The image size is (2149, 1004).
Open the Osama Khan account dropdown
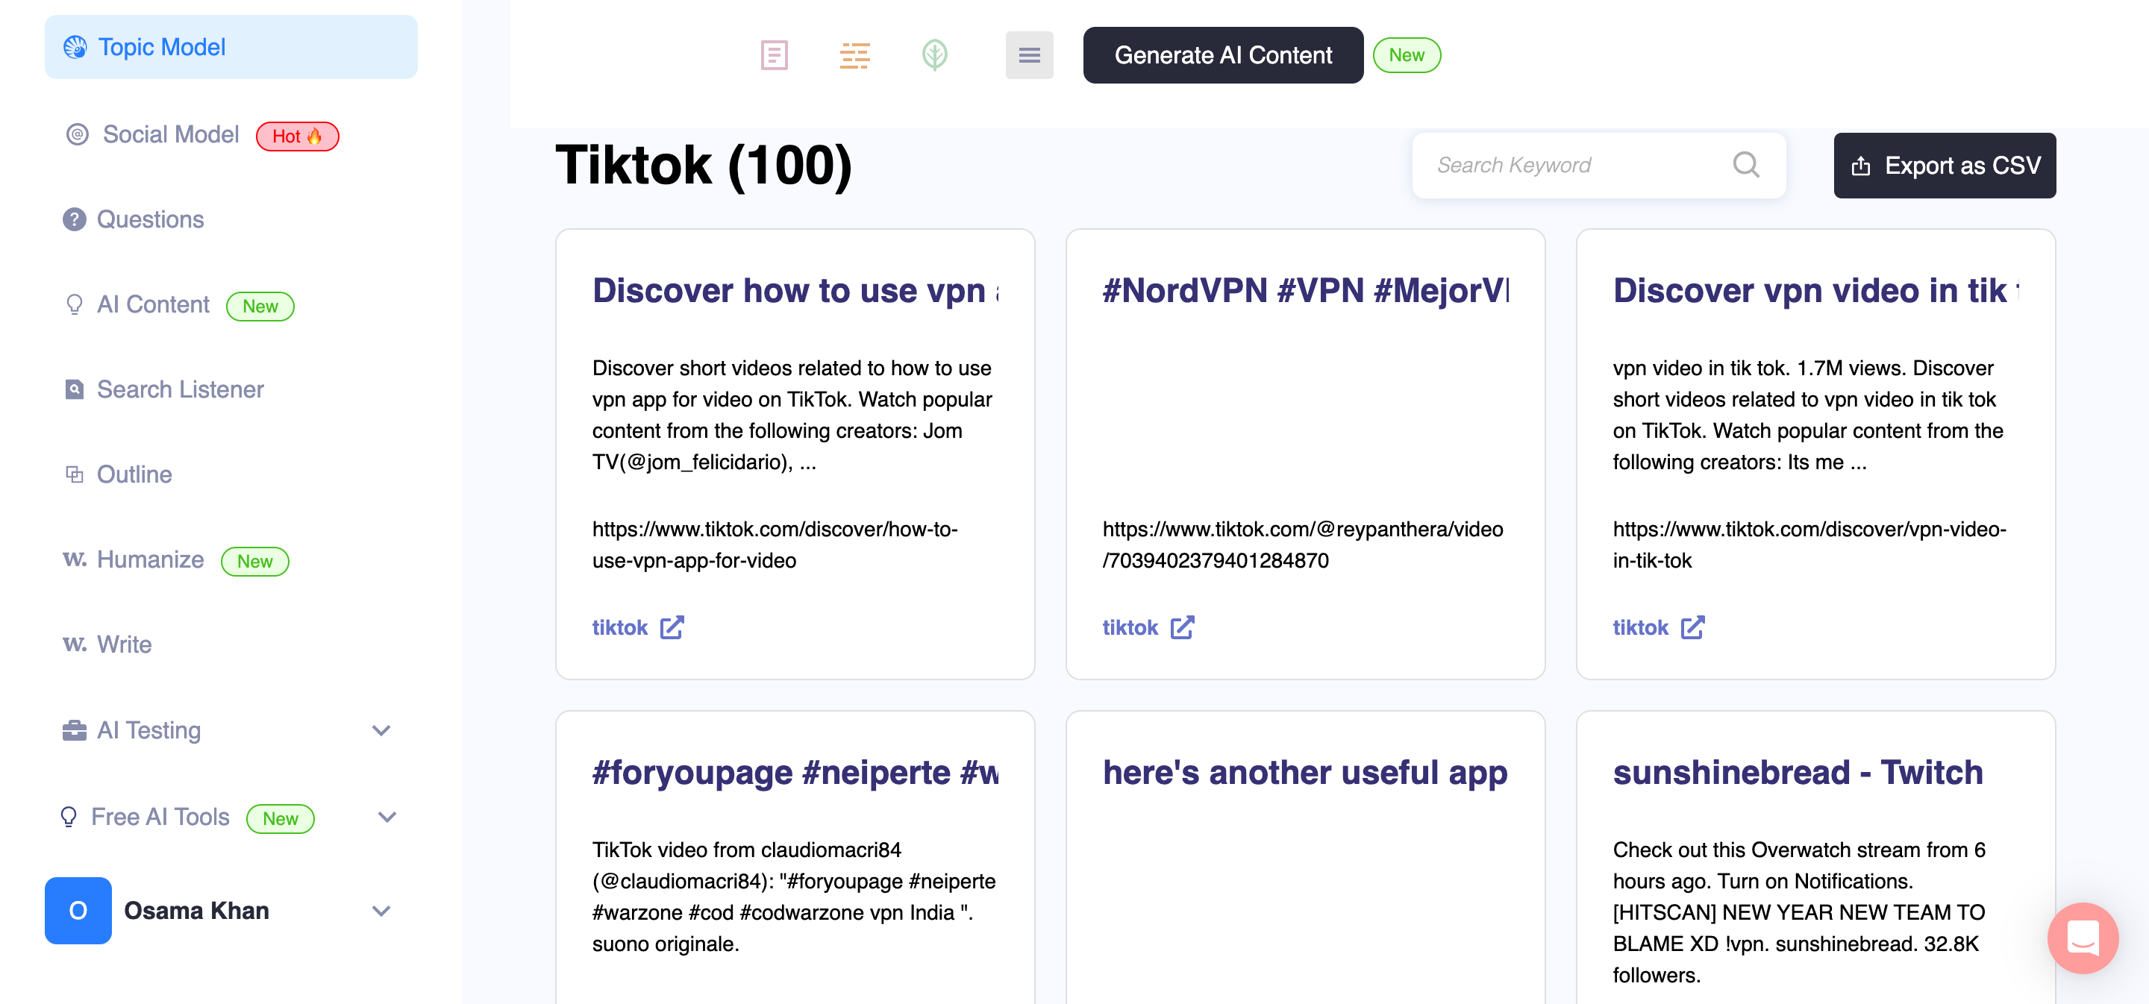(381, 911)
